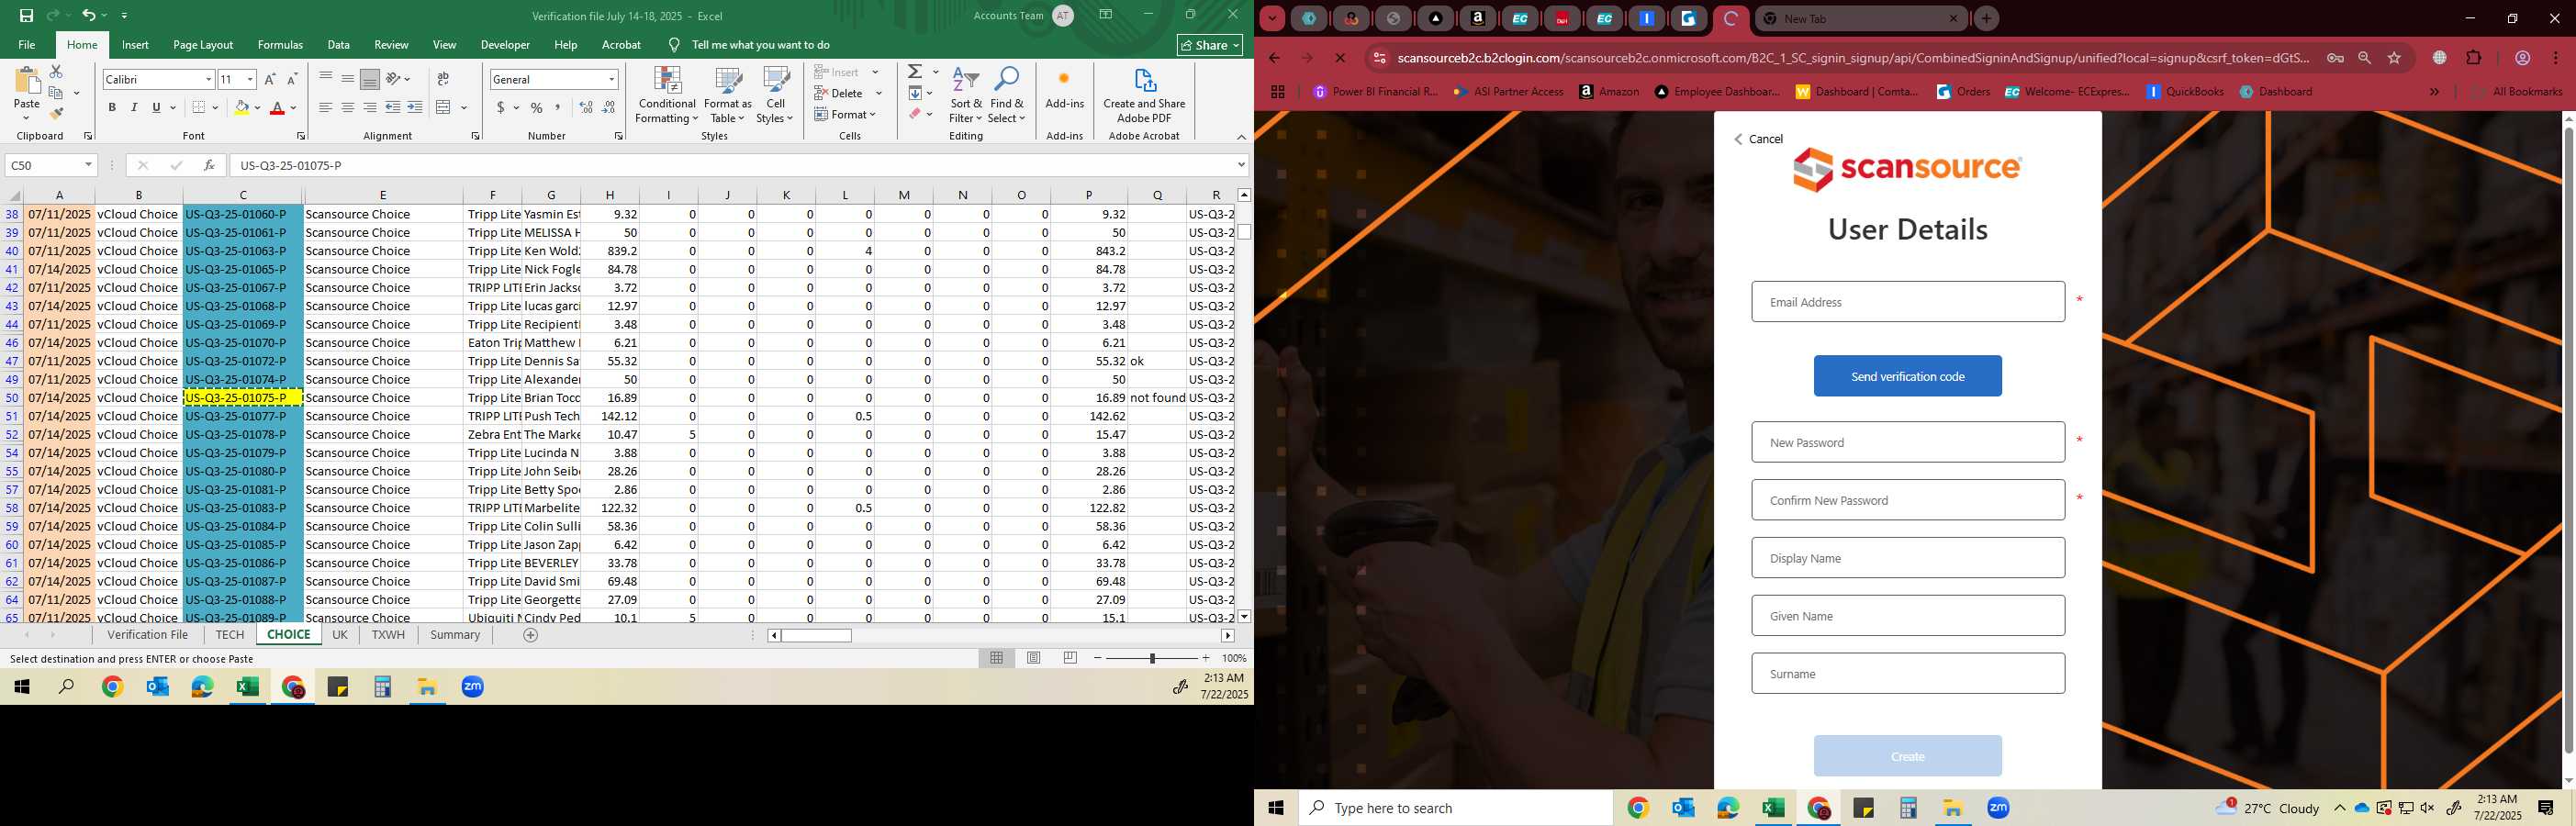Toggle Top Align vertical alignment
Viewport: 2576px width, 826px height.
point(325,78)
